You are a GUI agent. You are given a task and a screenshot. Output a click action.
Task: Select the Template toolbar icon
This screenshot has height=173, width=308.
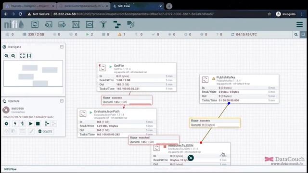[117, 25]
